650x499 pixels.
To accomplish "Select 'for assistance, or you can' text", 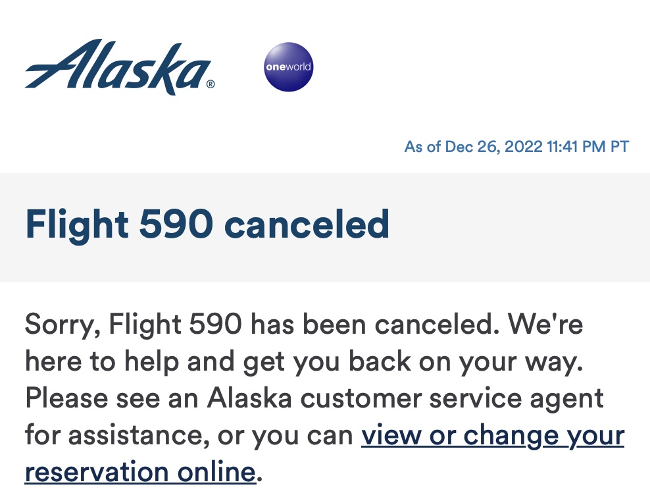I will 189,435.
